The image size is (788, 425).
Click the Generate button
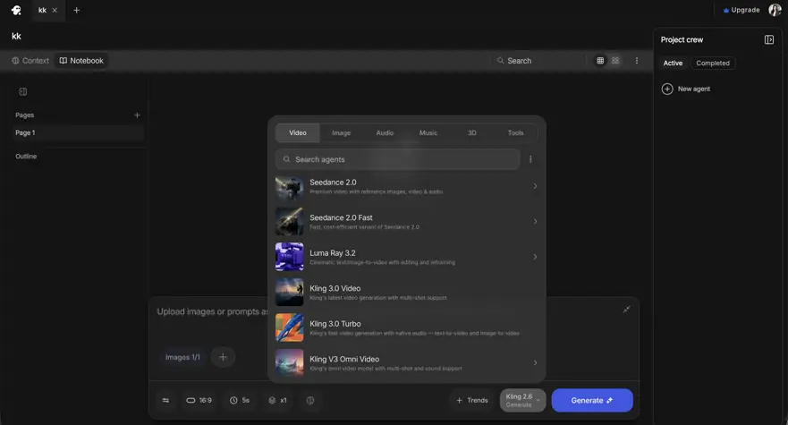592,400
